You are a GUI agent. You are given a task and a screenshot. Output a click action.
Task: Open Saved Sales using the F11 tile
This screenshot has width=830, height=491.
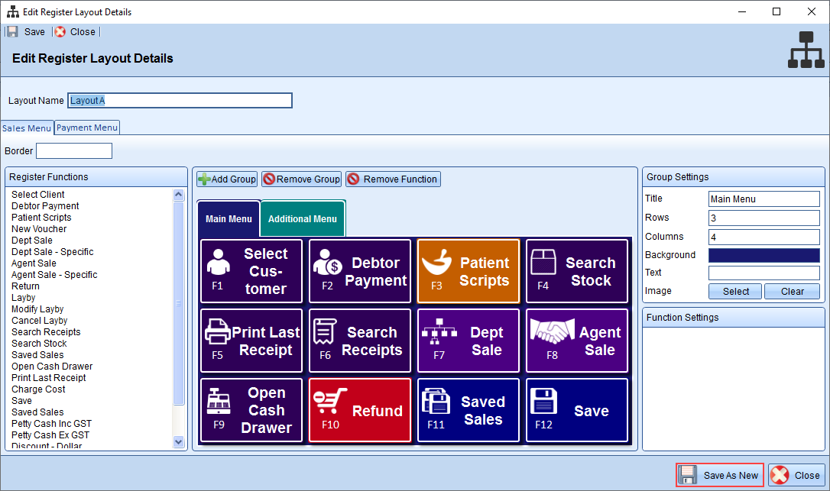(468, 410)
